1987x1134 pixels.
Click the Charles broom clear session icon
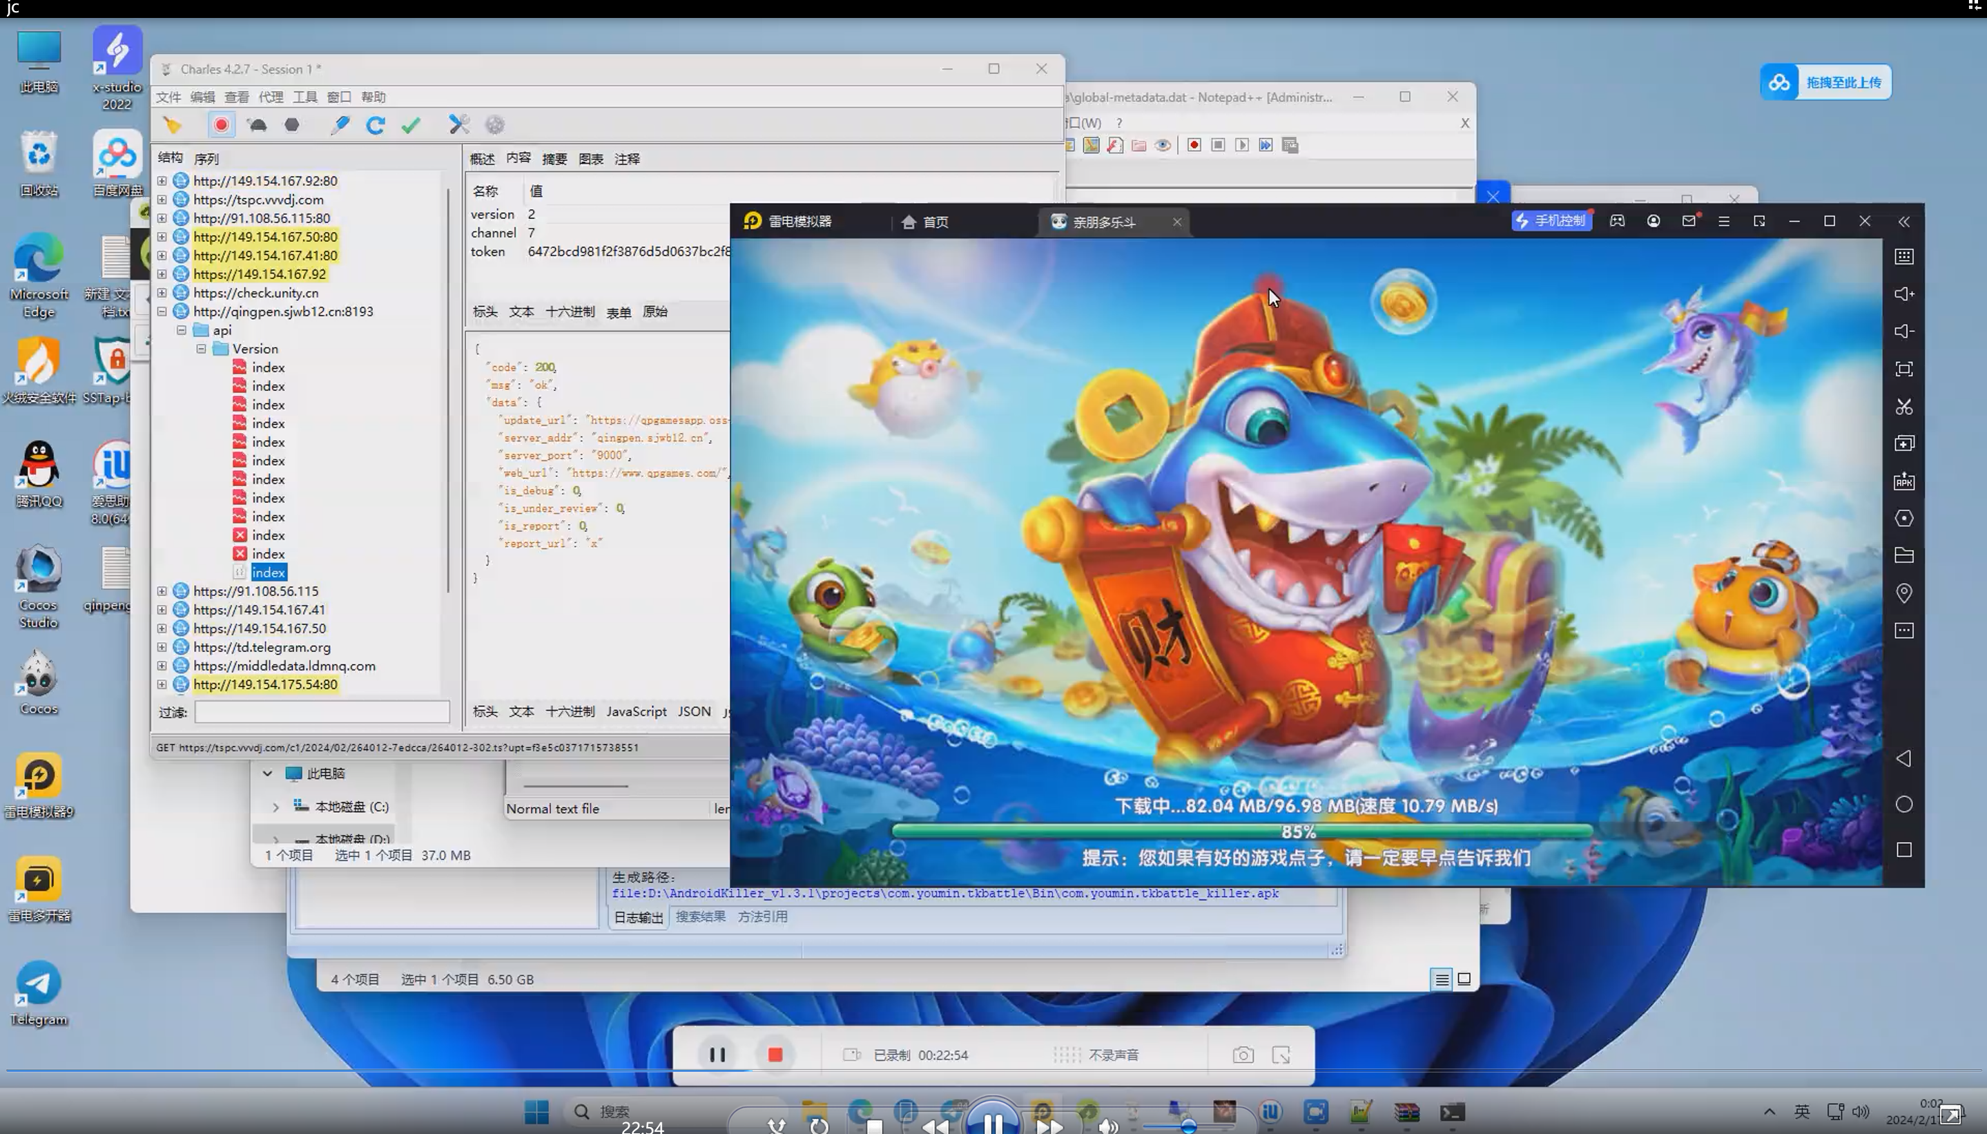click(x=172, y=124)
